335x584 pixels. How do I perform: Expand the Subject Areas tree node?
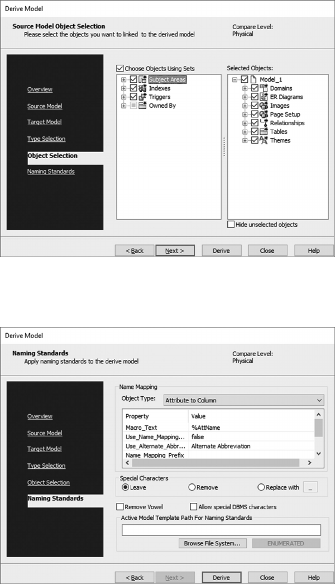click(x=123, y=80)
